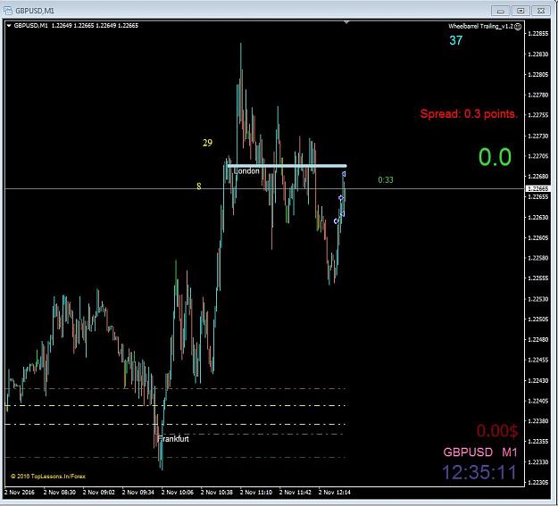Click the 'Wheelbarrel Trailing_v1.2' expert name
The height and width of the screenshot is (506, 558).
[481, 27]
